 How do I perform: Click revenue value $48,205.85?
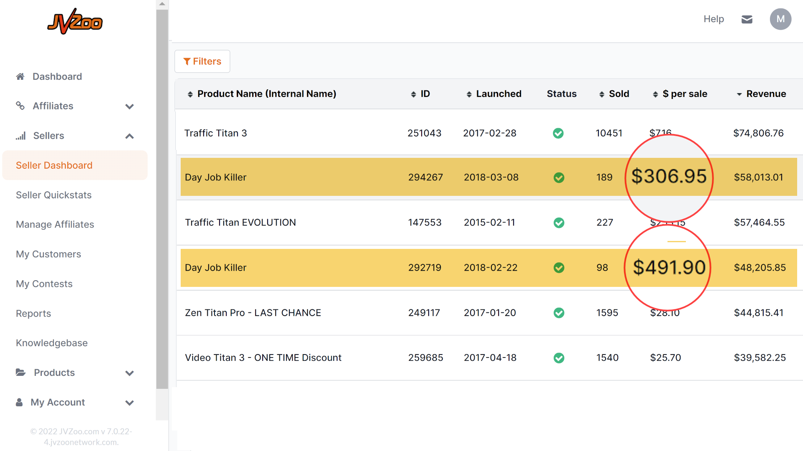[x=760, y=268]
